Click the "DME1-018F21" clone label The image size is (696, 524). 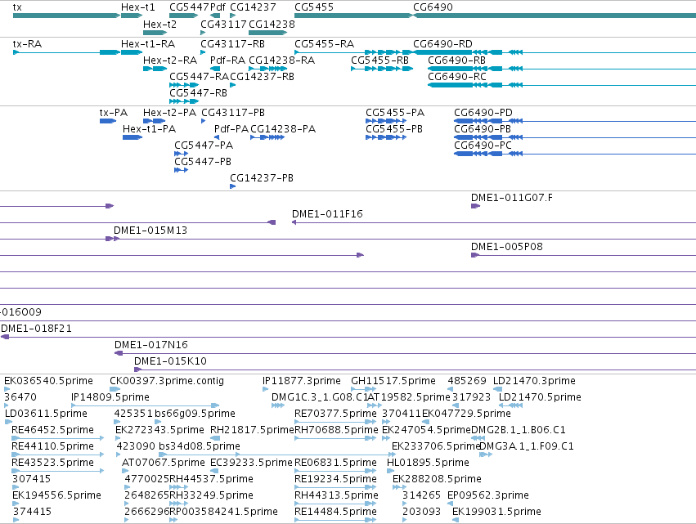tap(37, 329)
